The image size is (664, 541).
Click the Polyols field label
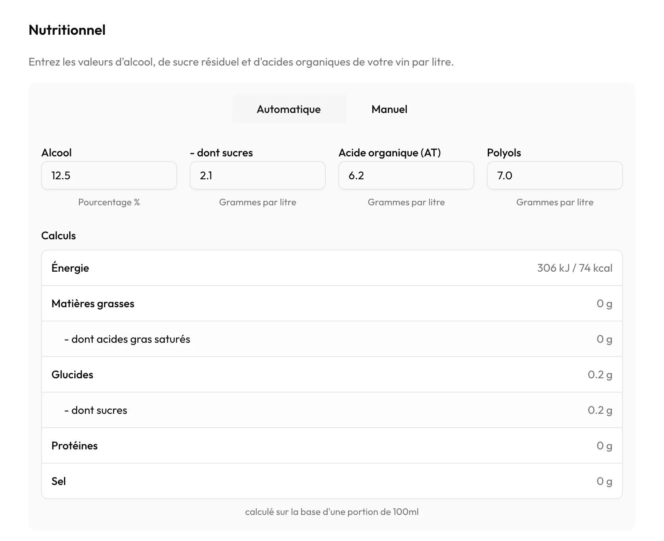pos(504,152)
